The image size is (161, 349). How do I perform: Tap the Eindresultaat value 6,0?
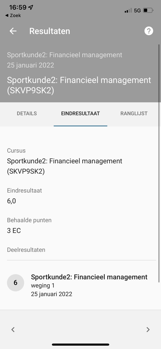click(11, 201)
